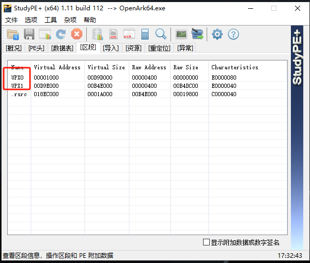The height and width of the screenshot is (263, 310).
Task: Close file with the orange X icon
Action: coord(76,34)
